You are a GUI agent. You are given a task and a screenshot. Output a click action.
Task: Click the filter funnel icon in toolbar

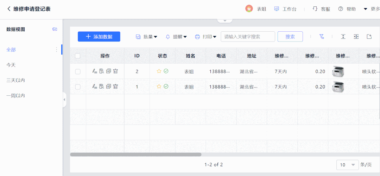click(x=321, y=37)
